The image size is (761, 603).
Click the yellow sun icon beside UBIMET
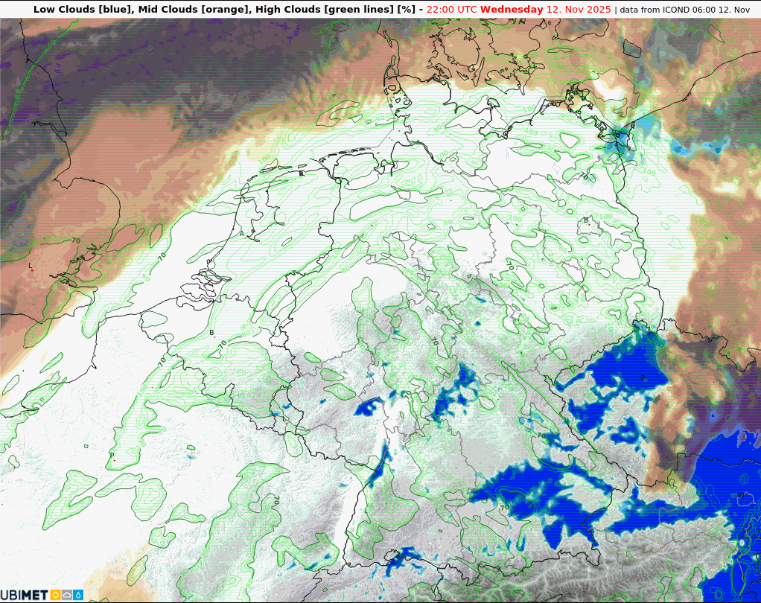56,595
